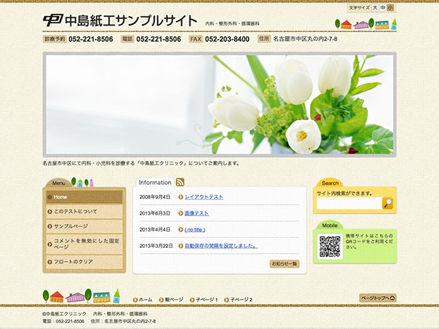Click the Information tab heading
The image size is (439, 329).
pos(155,182)
